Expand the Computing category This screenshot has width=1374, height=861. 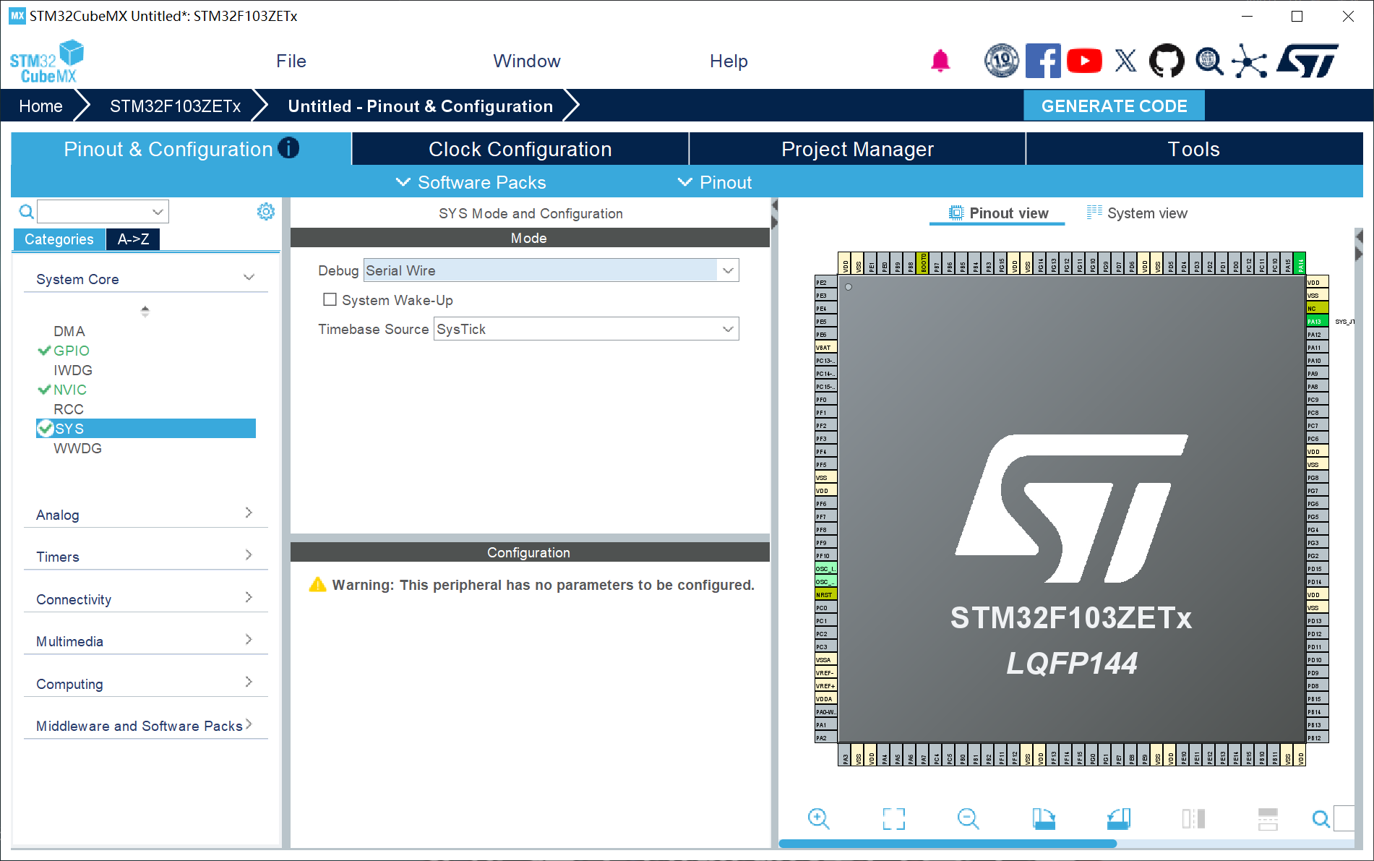[x=145, y=684]
